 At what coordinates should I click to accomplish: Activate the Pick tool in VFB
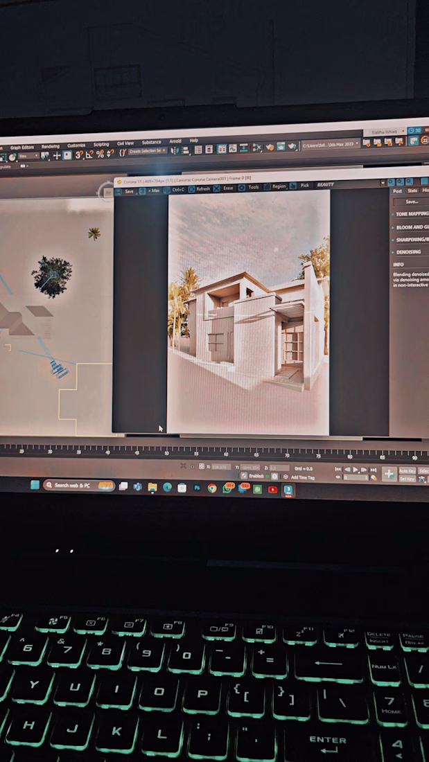pyautogui.click(x=300, y=186)
